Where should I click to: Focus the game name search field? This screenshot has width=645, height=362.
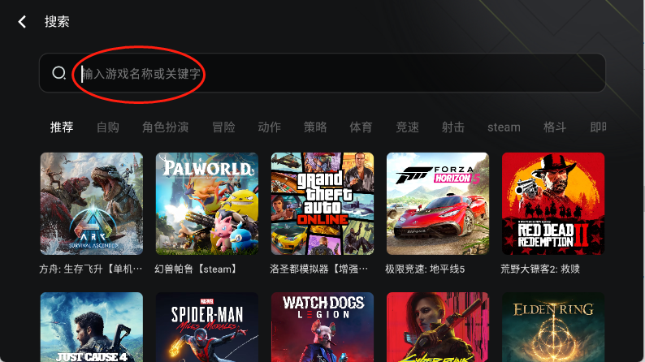click(x=322, y=73)
